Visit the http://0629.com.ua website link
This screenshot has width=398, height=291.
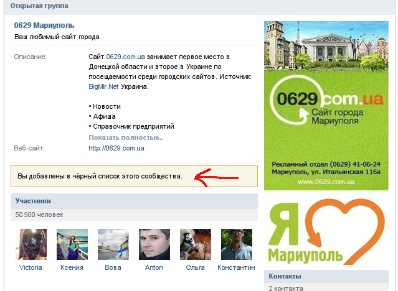(116, 148)
